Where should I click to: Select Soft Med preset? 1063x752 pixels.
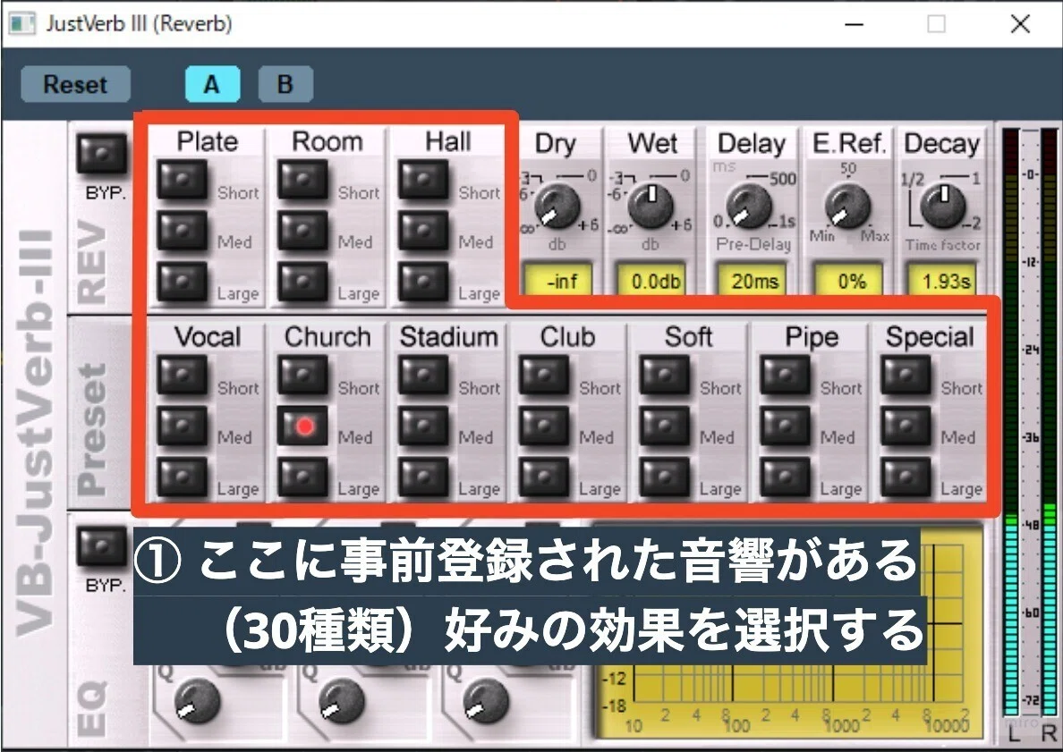[x=664, y=426]
